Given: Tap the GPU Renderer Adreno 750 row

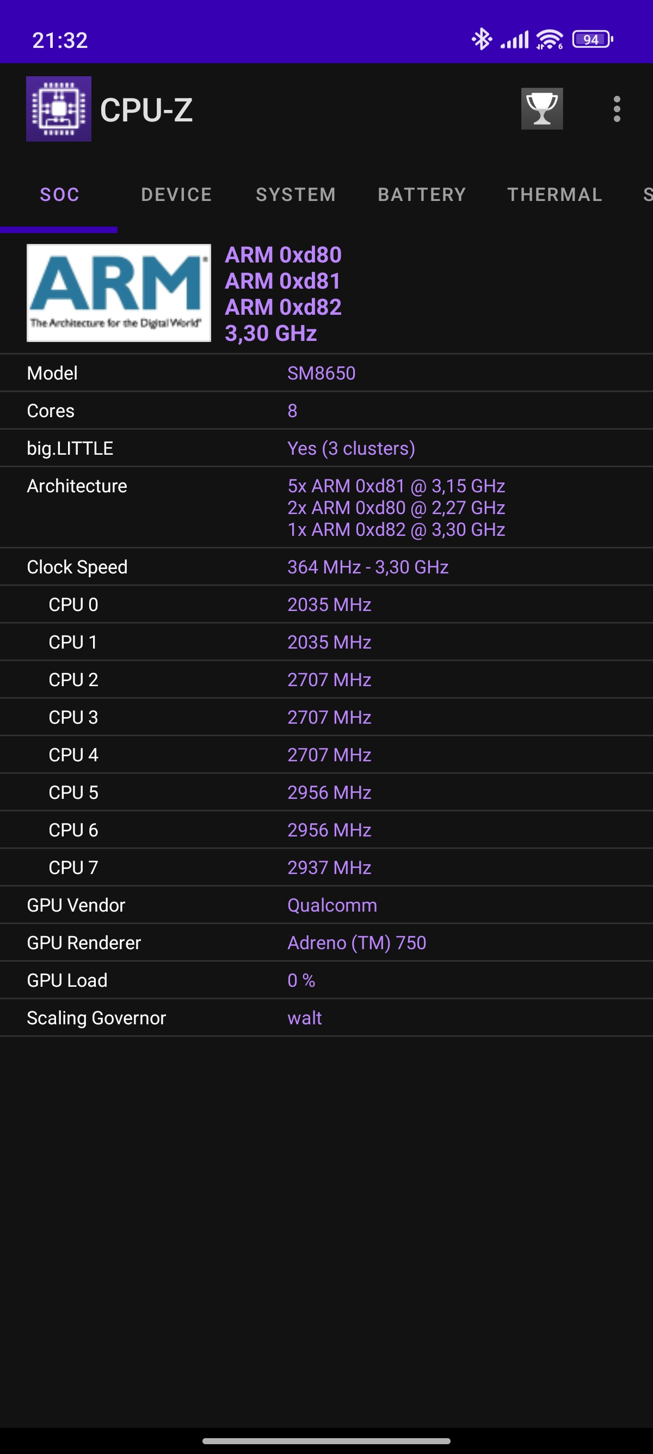Looking at the screenshot, I should click(x=326, y=943).
